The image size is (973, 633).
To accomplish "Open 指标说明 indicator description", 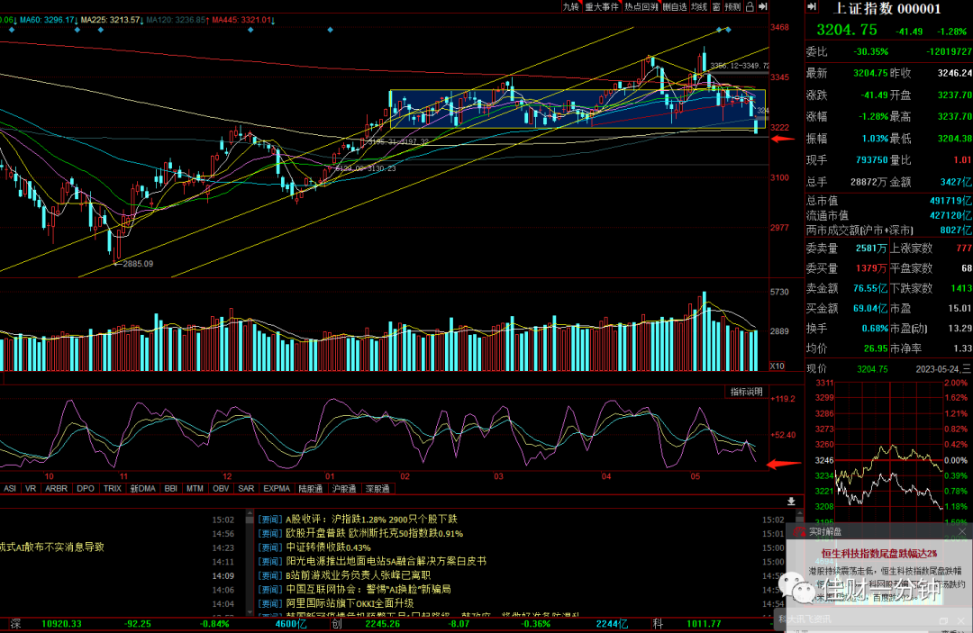I will point(747,392).
